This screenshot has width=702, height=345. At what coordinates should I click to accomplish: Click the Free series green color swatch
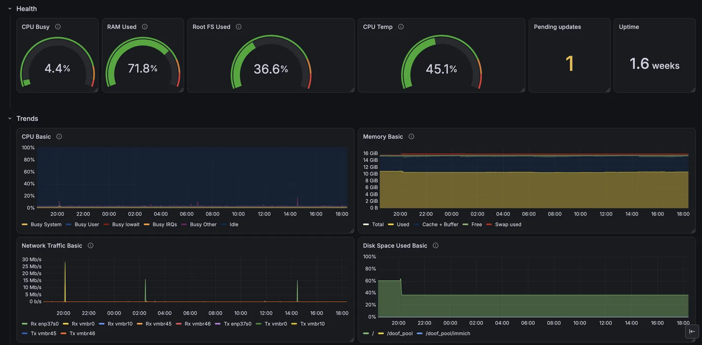[466, 225]
